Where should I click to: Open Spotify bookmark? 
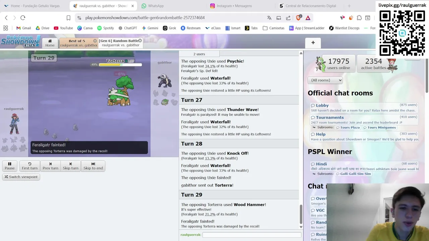(x=105, y=28)
